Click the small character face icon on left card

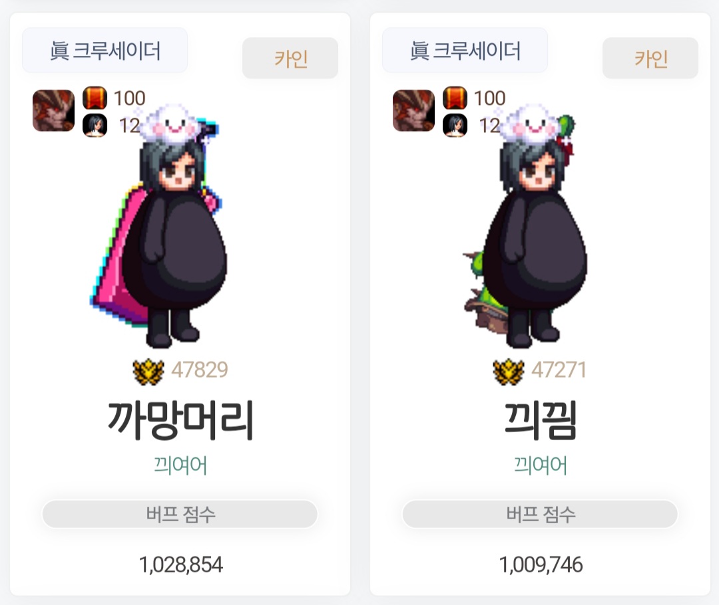tap(95, 126)
